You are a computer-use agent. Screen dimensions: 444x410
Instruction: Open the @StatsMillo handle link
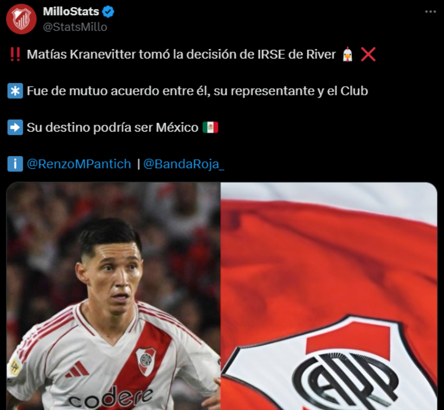click(75, 27)
